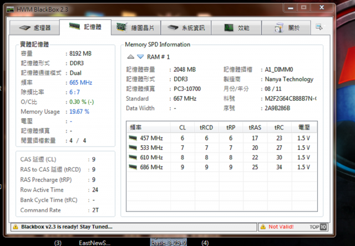Click the tRP column header
The image size is (355, 246).
click(x=231, y=128)
